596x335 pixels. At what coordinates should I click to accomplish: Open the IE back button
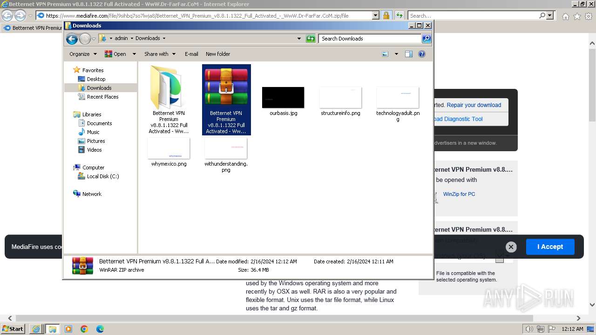(x=7, y=15)
